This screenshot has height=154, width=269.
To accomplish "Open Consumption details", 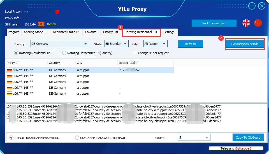I will pyautogui.click(x=245, y=44).
